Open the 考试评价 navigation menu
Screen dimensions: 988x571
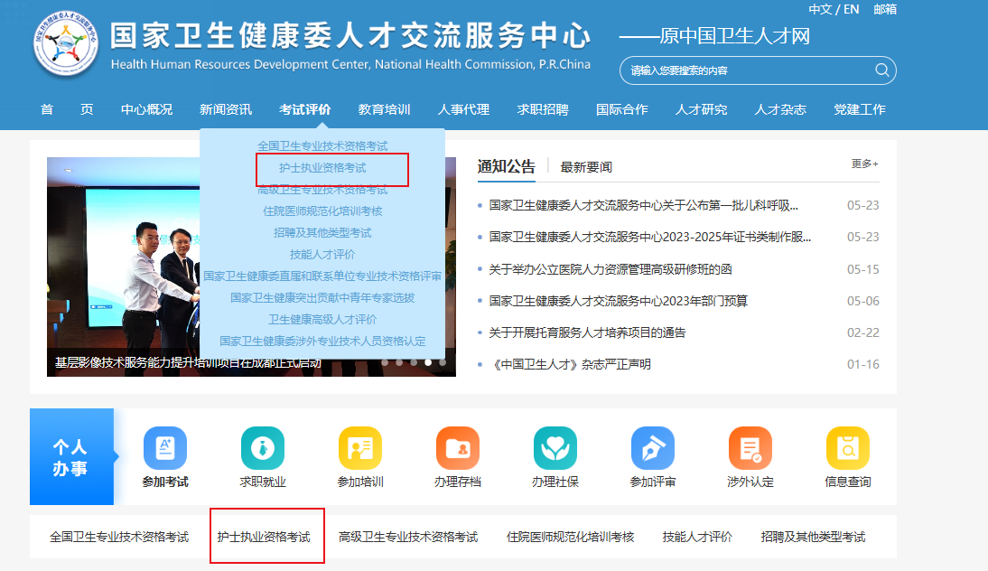click(x=305, y=110)
